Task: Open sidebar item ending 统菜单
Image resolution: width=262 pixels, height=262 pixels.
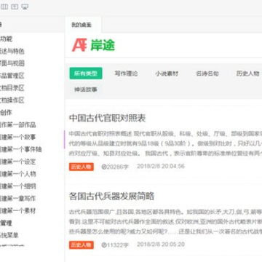Action: (9, 235)
